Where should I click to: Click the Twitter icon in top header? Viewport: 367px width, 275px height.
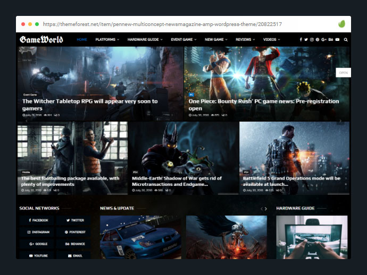[x=306, y=40]
